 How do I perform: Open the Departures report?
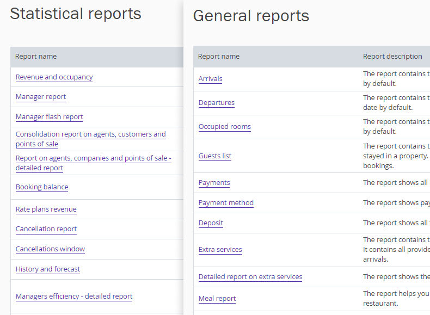click(216, 103)
